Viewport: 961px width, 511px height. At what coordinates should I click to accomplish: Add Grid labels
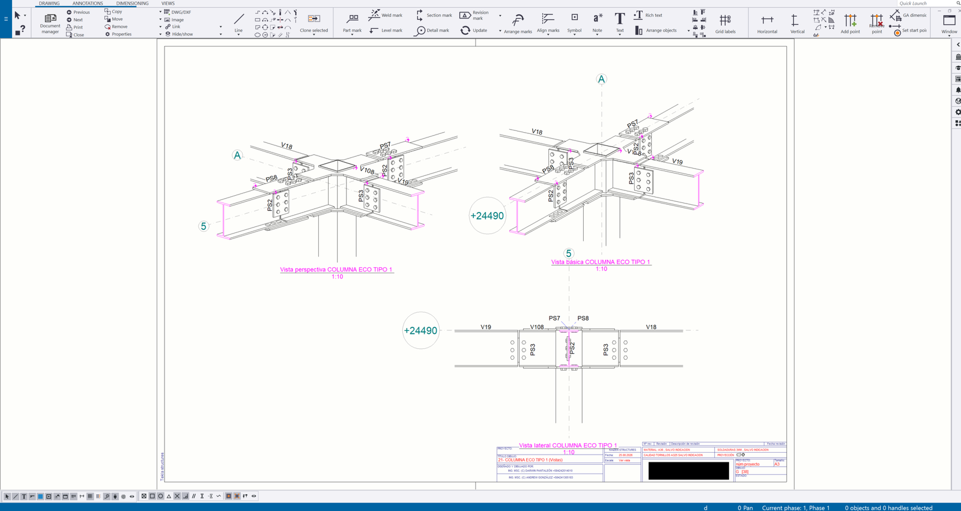pos(725,23)
